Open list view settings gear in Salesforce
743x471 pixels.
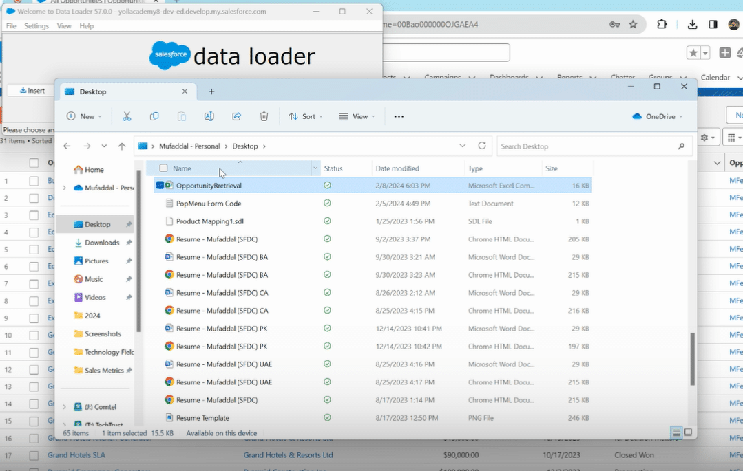(707, 138)
